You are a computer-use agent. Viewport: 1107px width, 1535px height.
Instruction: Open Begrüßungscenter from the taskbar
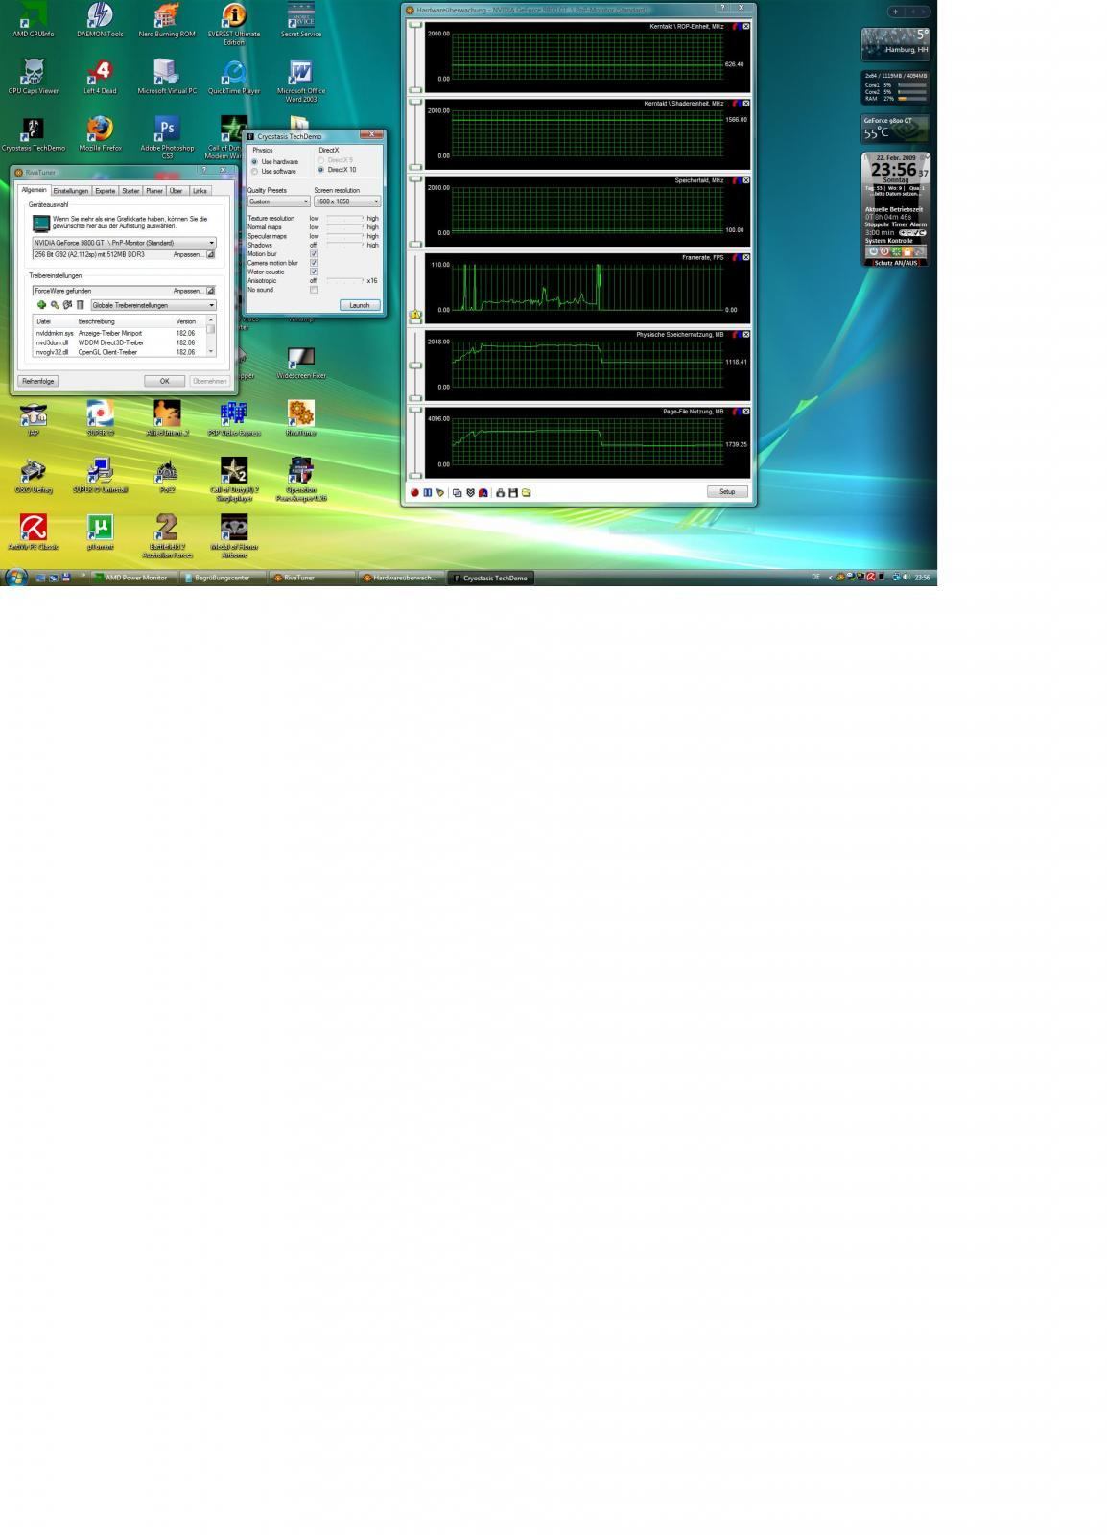223,578
